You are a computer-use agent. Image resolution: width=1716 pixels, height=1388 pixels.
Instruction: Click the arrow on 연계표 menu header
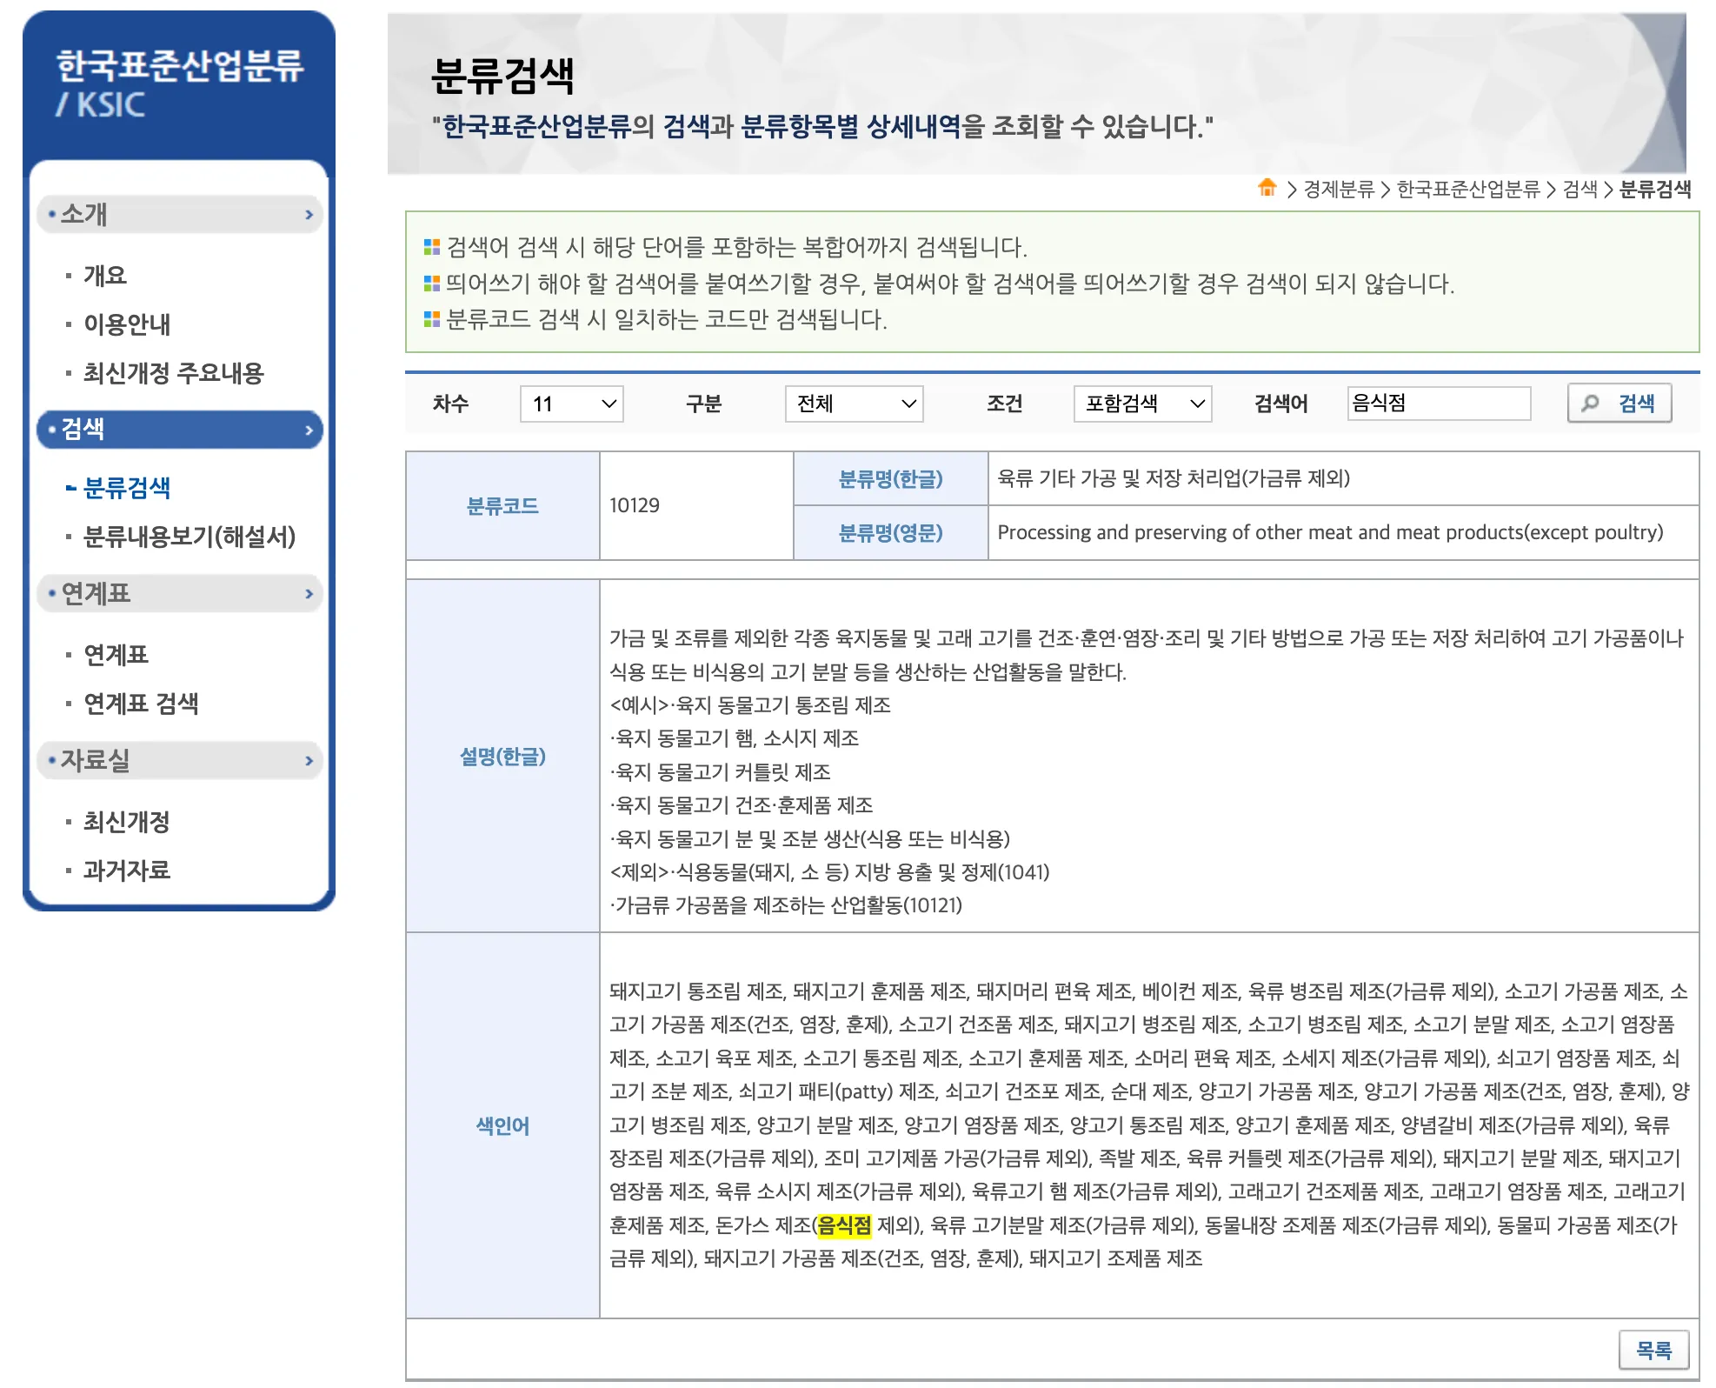click(309, 594)
